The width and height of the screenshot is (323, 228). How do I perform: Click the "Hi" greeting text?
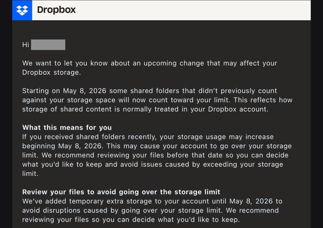tap(25, 45)
